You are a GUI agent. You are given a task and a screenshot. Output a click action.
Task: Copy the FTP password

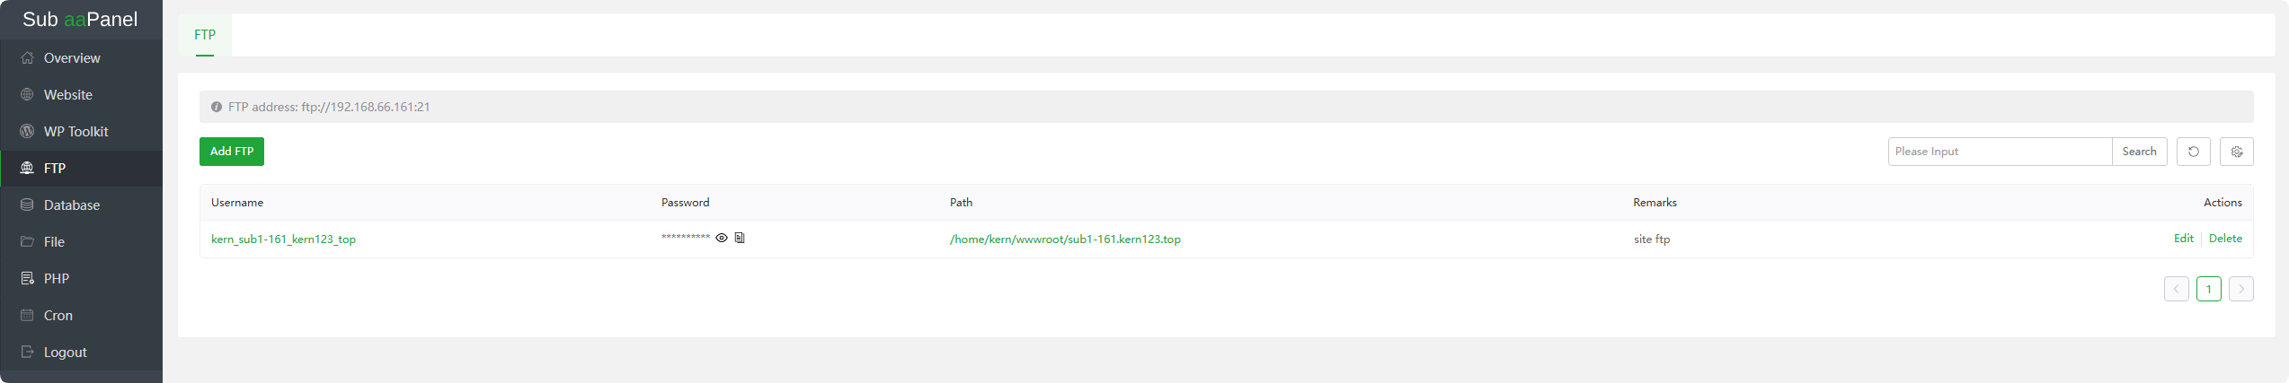tap(740, 239)
